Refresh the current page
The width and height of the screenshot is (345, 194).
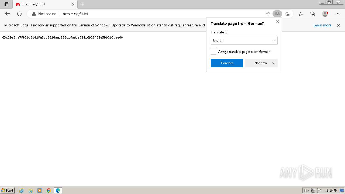pyautogui.click(x=19, y=14)
